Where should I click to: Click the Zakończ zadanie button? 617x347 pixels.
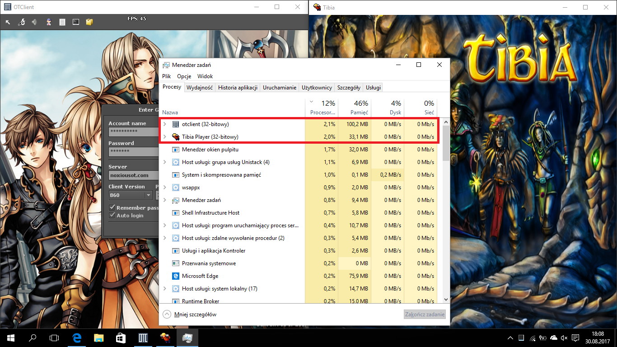(425, 314)
